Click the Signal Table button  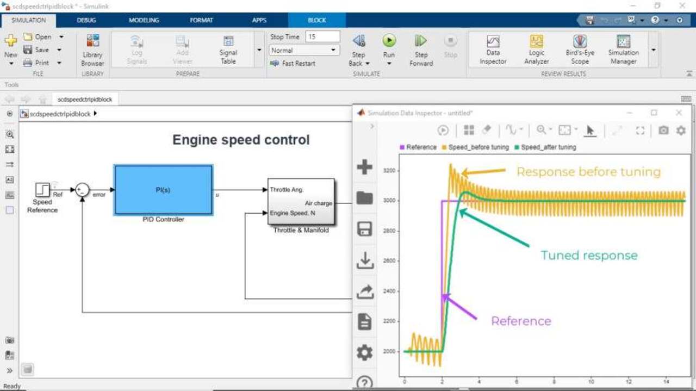click(228, 49)
